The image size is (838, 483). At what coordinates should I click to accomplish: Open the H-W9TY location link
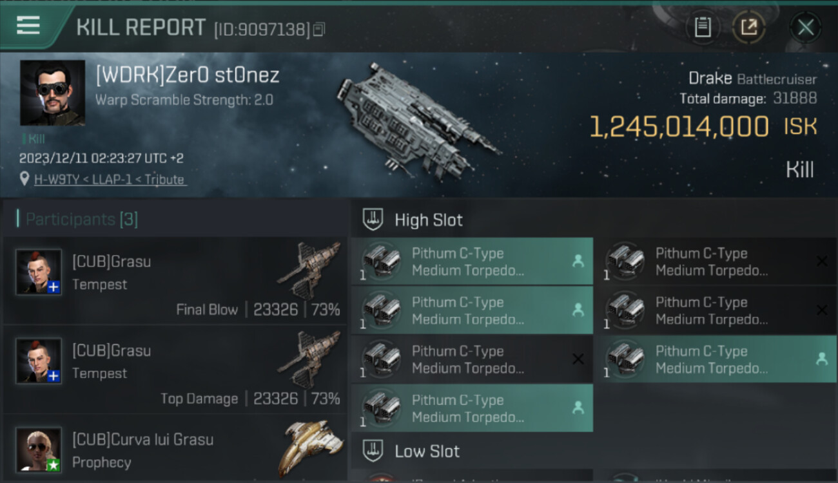110,180
